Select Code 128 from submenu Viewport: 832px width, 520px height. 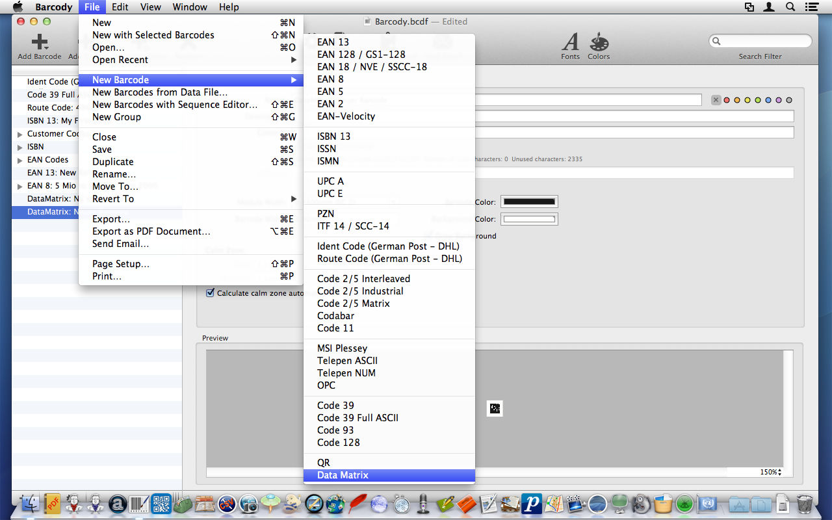click(389, 443)
